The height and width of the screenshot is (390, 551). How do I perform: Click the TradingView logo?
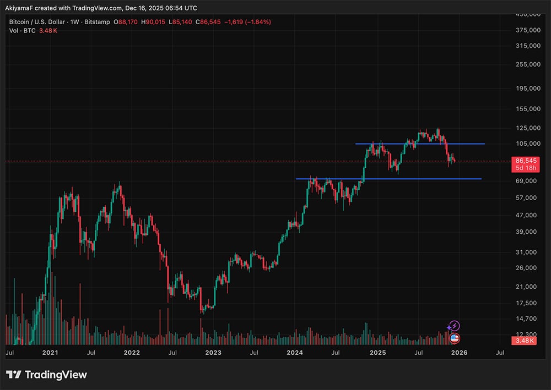coord(46,375)
